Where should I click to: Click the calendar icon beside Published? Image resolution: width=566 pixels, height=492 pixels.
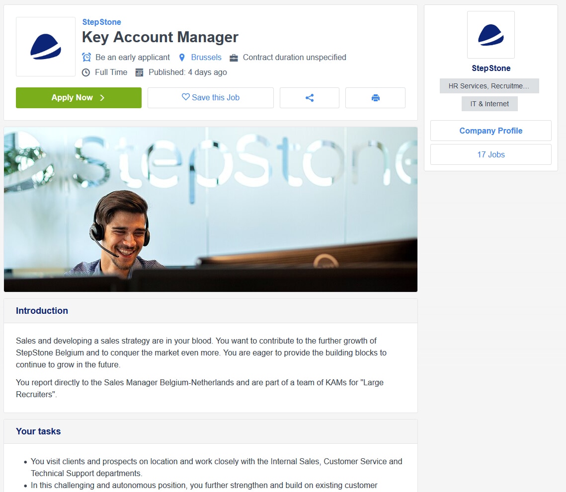click(x=139, y=72)
